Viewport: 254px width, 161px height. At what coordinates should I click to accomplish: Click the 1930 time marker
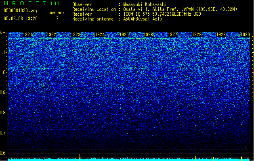click(245, 35)
